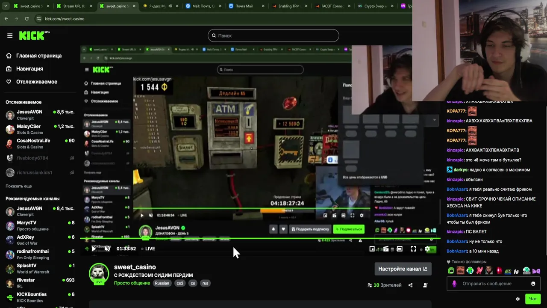Open Отслеживаемое in the sidebar
Viewport: 547px width, 308px height.
(32, 82)
